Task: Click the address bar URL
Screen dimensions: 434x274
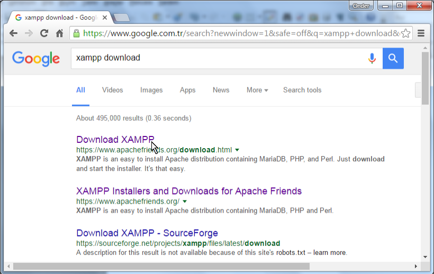Action: (241, 33)
